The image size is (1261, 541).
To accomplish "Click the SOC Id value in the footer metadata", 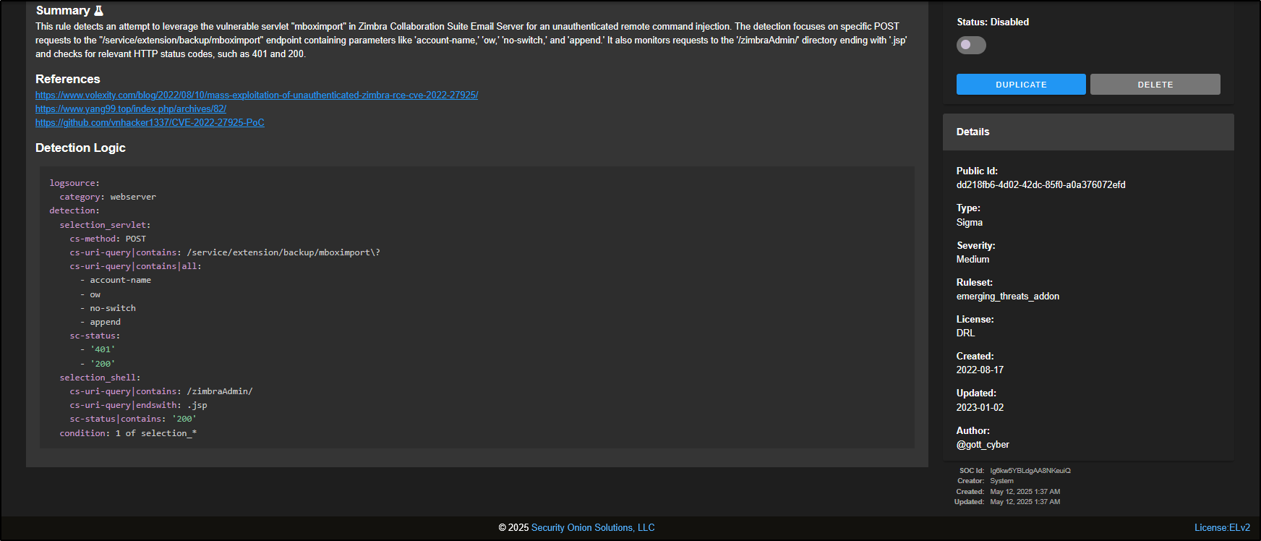I will click(1030, 471).
